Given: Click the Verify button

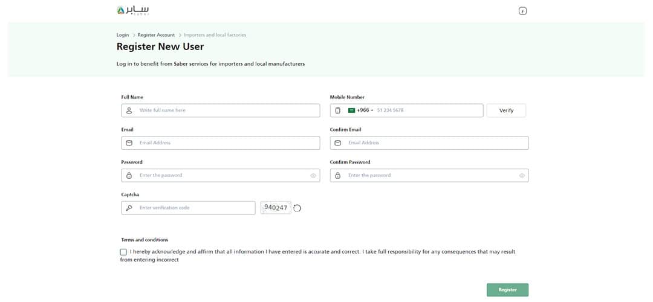Looking at the screenshot, I should point(506,111).
